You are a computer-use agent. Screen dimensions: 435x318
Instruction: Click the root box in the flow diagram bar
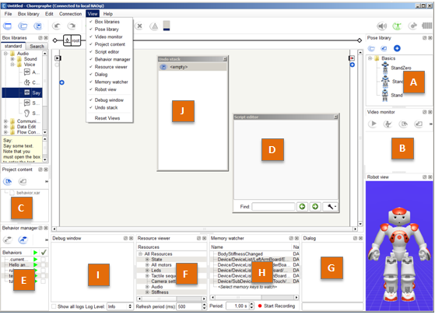pos(72,40)
